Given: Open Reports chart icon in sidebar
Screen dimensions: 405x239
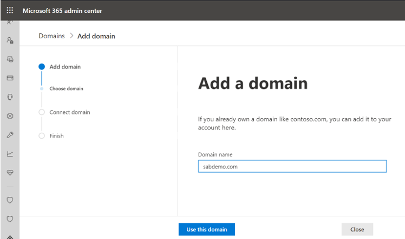Looking at the screenshot, I should click(10, 154).
